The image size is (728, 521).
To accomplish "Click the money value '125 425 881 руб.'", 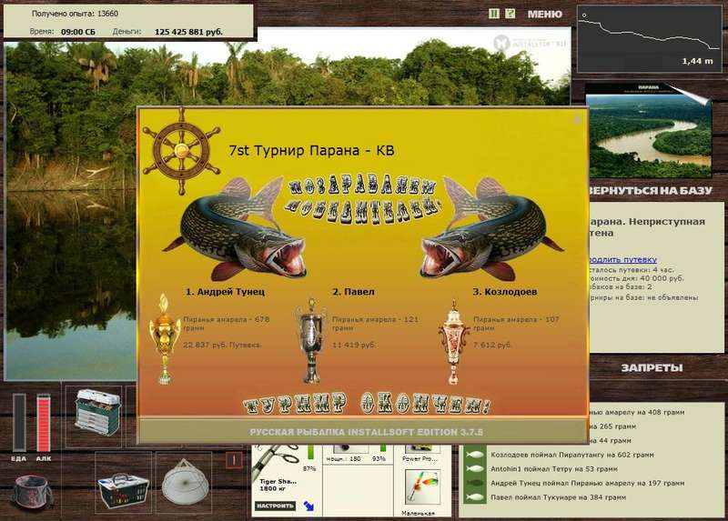I will point(188,32).
